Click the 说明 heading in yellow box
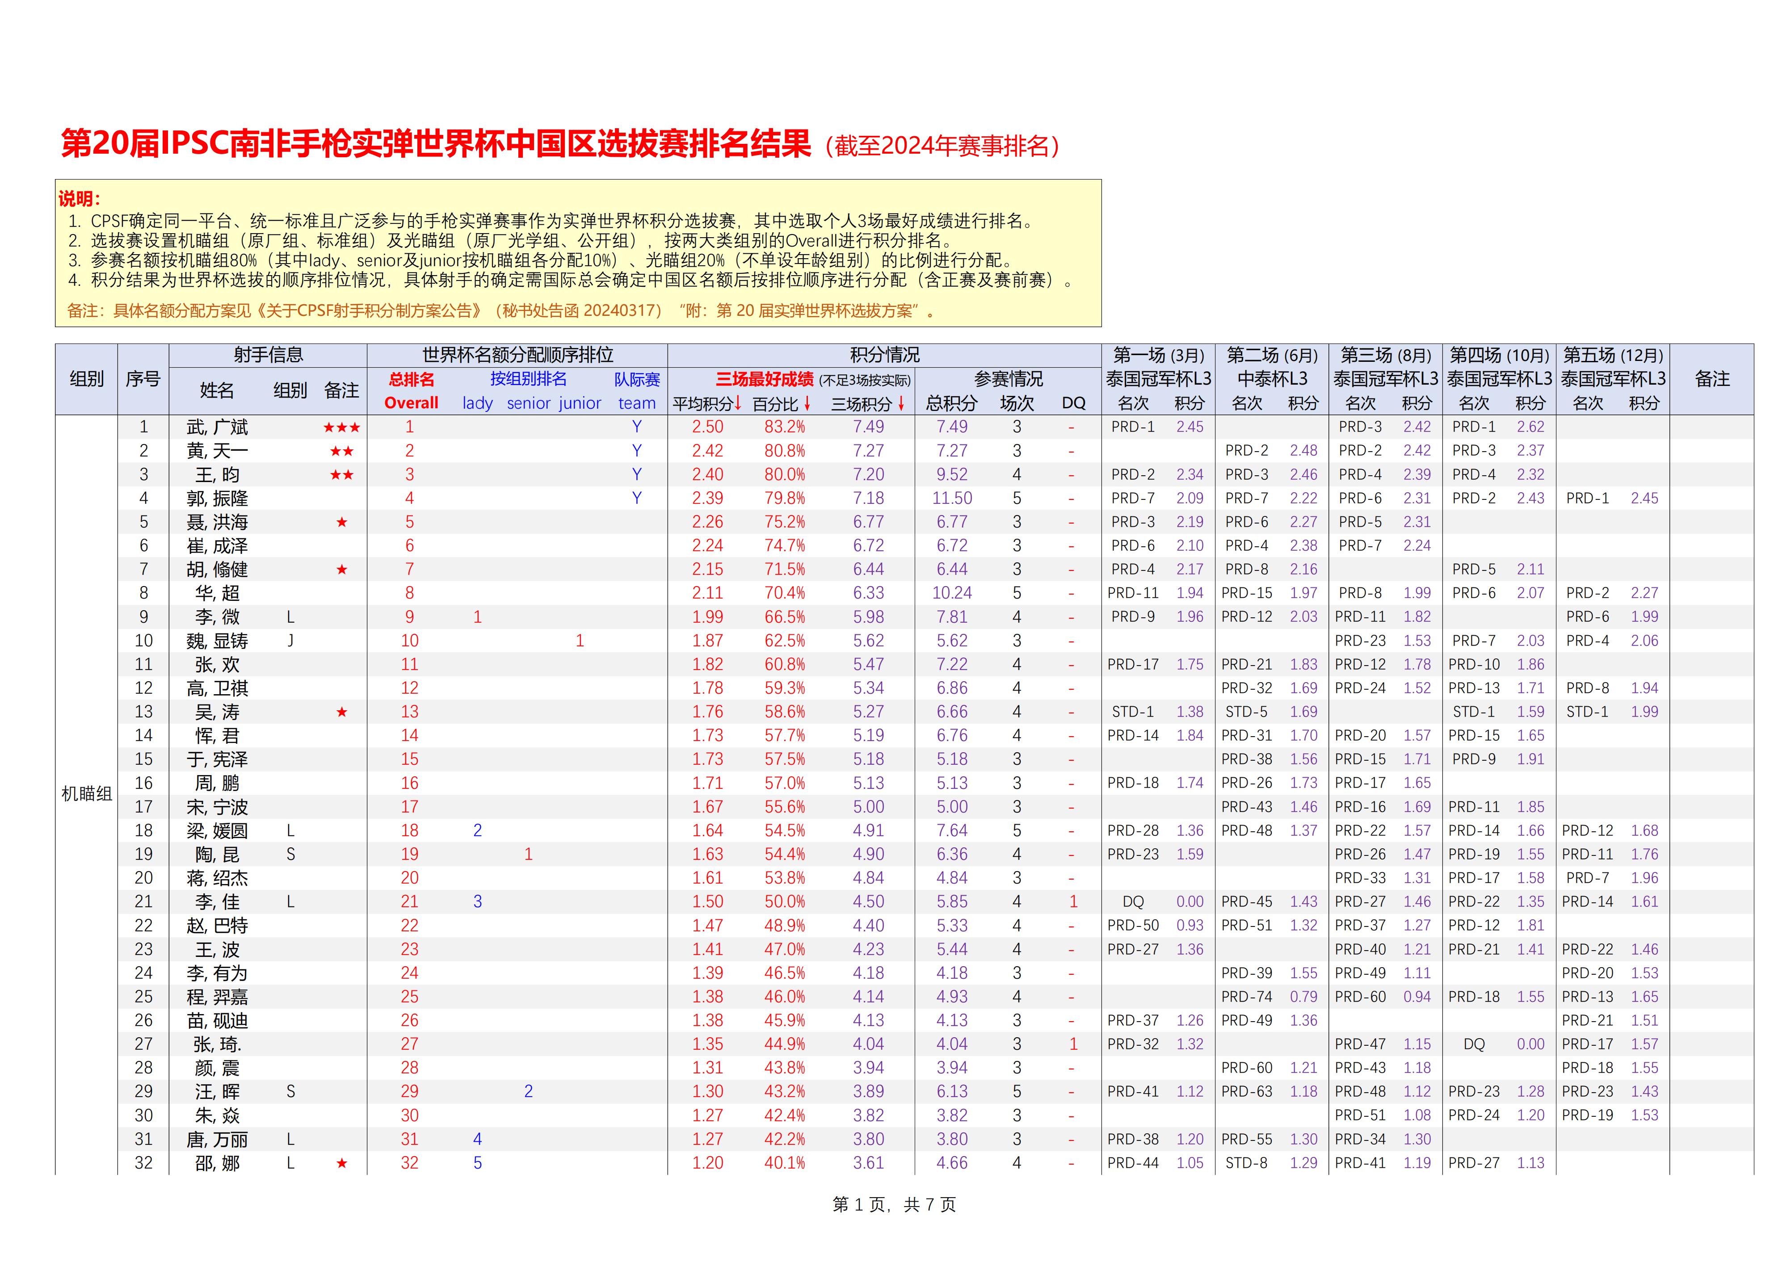The height and width of the screenshot is (1266, 1791). (80, 199)
